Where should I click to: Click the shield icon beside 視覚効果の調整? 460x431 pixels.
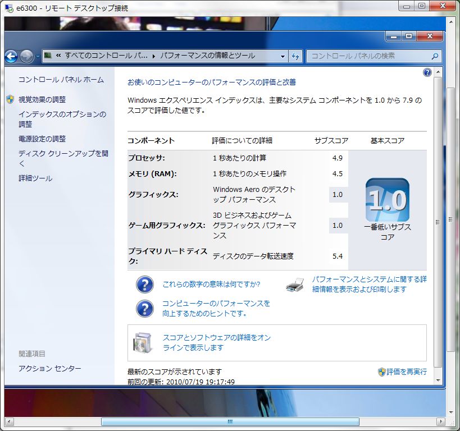(10, 99)
